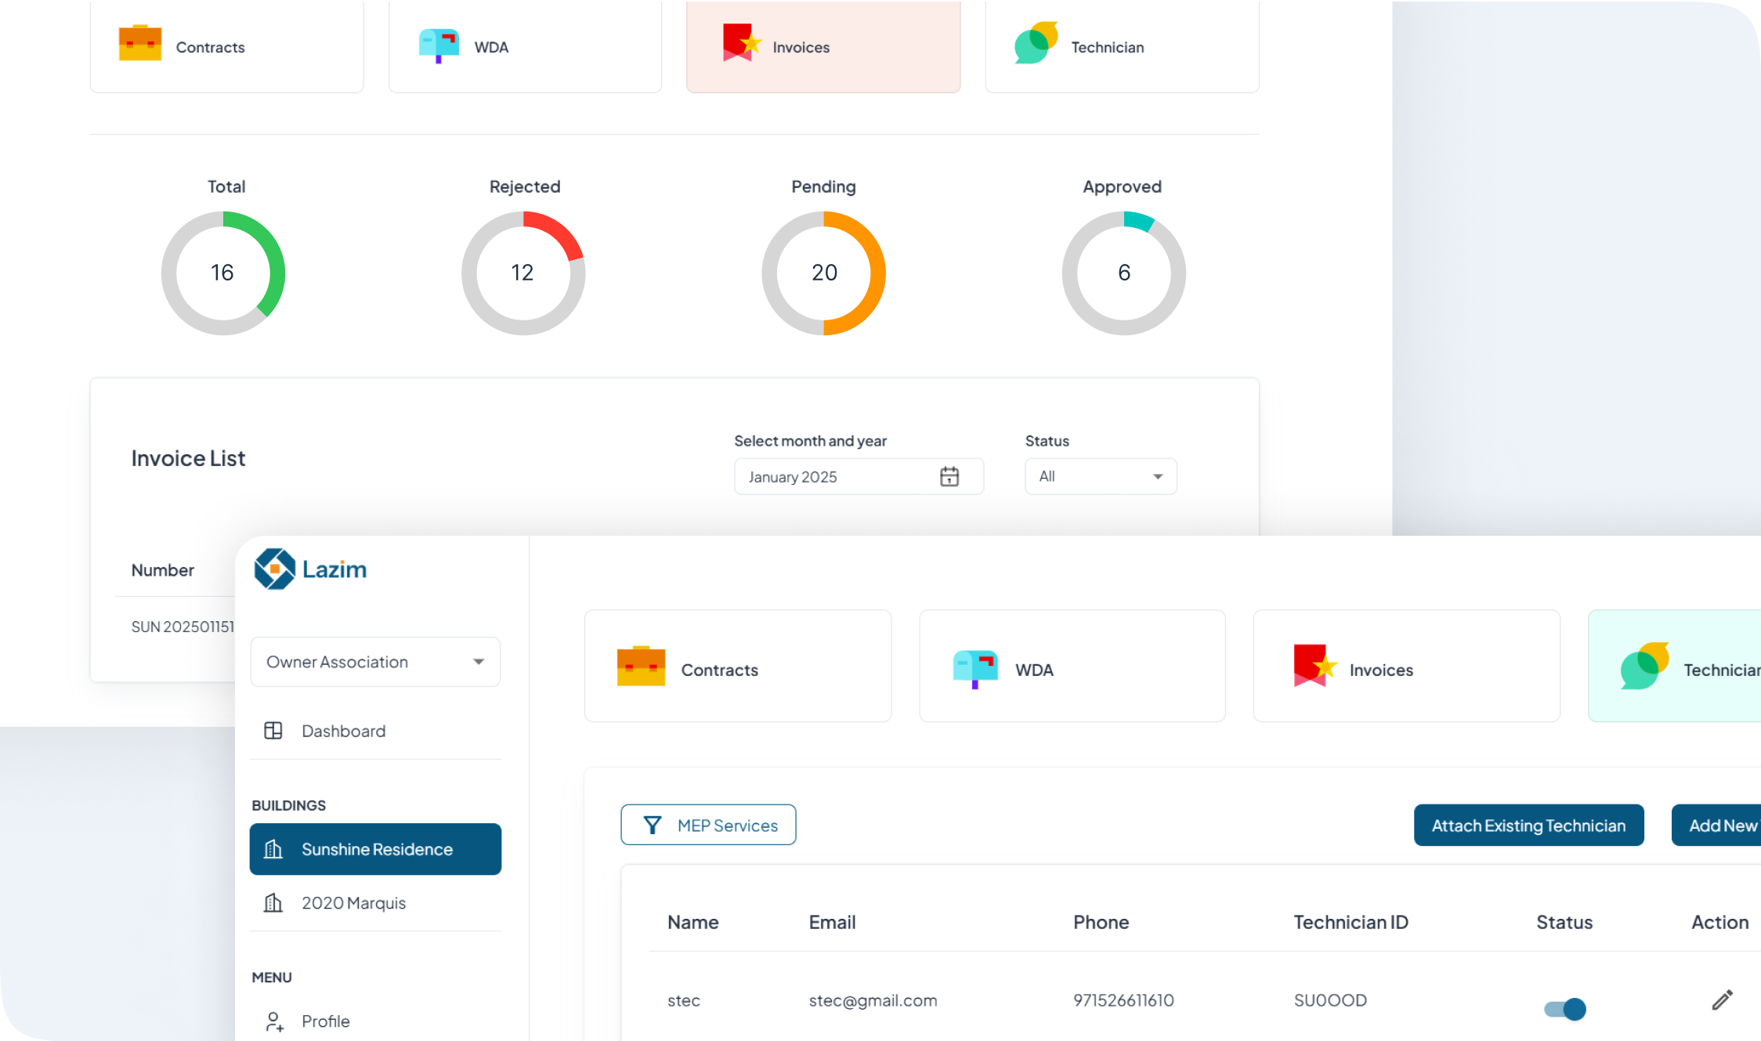Select the Dashboard grid icon
The image size is (1761, 1041).
[x=274, y=731]
